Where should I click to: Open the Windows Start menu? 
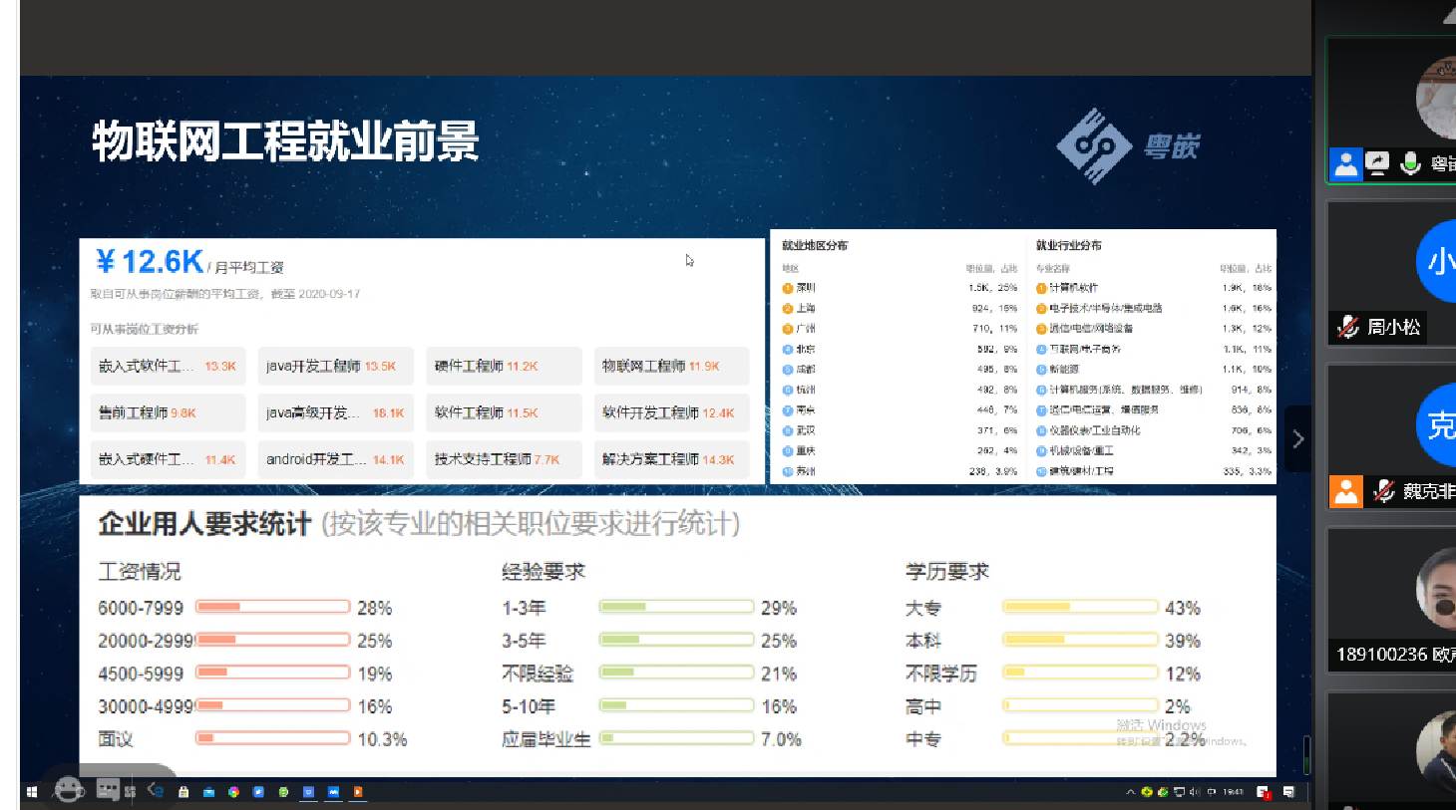(32, 792)
